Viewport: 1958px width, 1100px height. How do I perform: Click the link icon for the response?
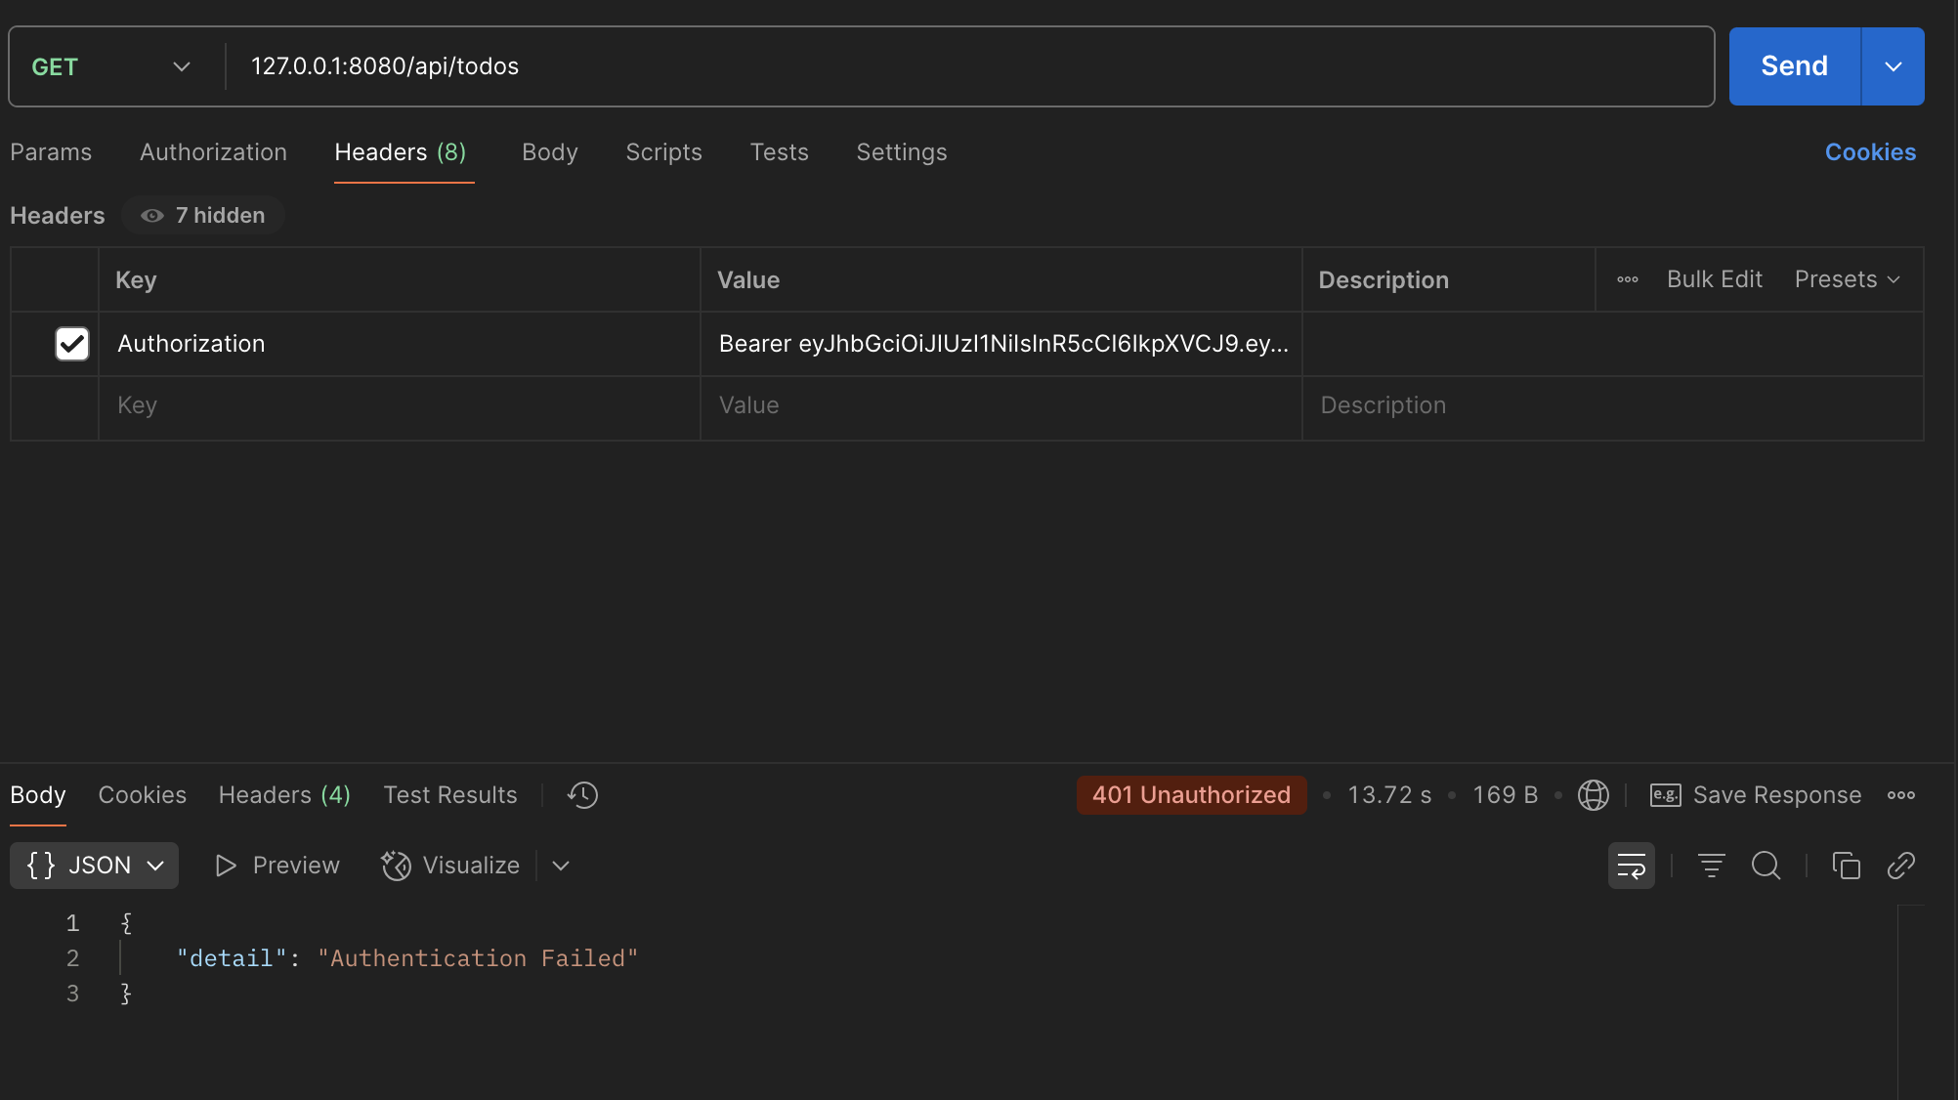click(x=1900, y=866)
